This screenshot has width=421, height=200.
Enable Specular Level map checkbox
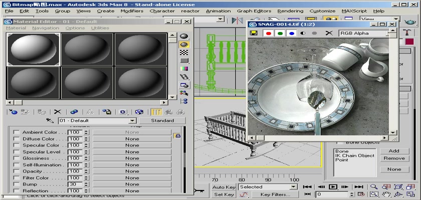[17, 152]
